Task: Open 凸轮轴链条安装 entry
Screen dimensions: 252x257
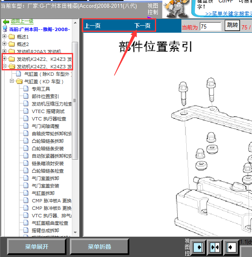Action: [48, 149]
